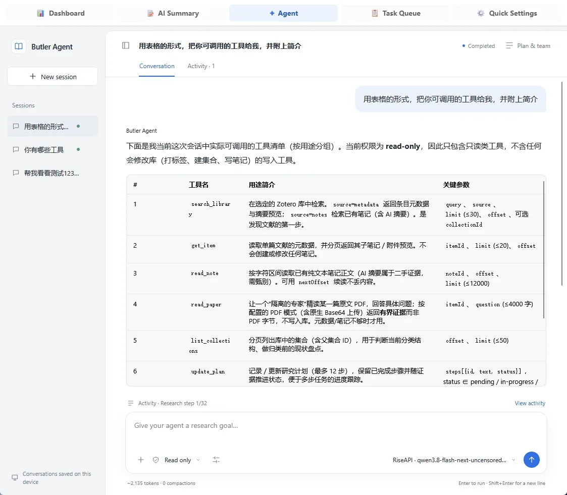Click the 工具名 column header
The width and height of the screenshot is (567, 495).
[198, 185]
